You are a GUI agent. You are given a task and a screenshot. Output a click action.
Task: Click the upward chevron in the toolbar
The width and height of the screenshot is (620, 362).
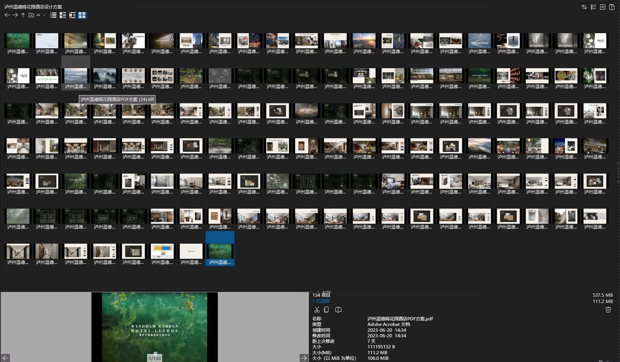click(38, 15)
